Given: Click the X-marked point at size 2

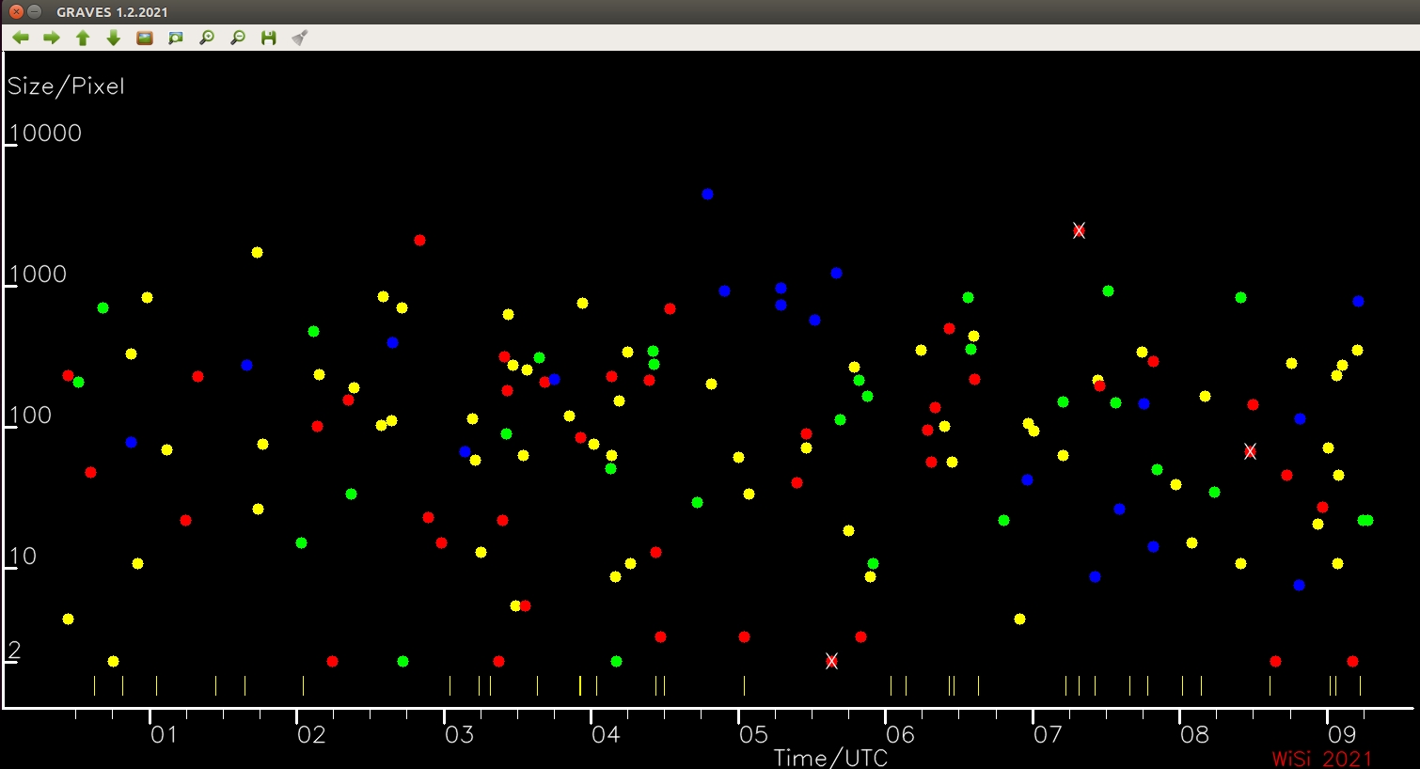Looking at the screenshot, I should [x=831, y=661].
